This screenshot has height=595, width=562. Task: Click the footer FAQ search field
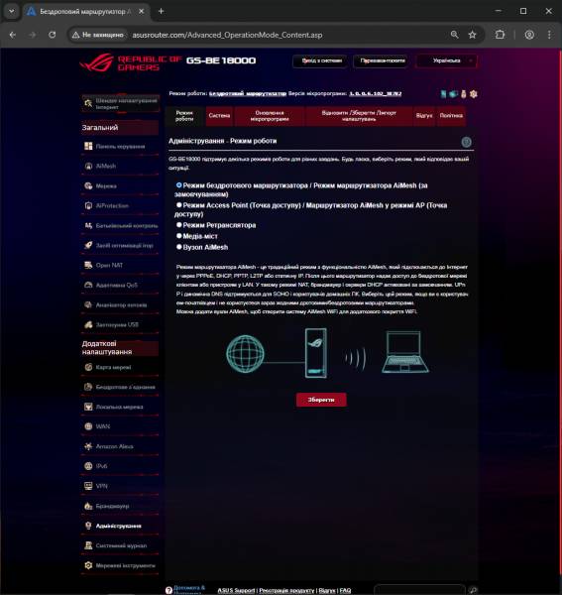[419, 590]
